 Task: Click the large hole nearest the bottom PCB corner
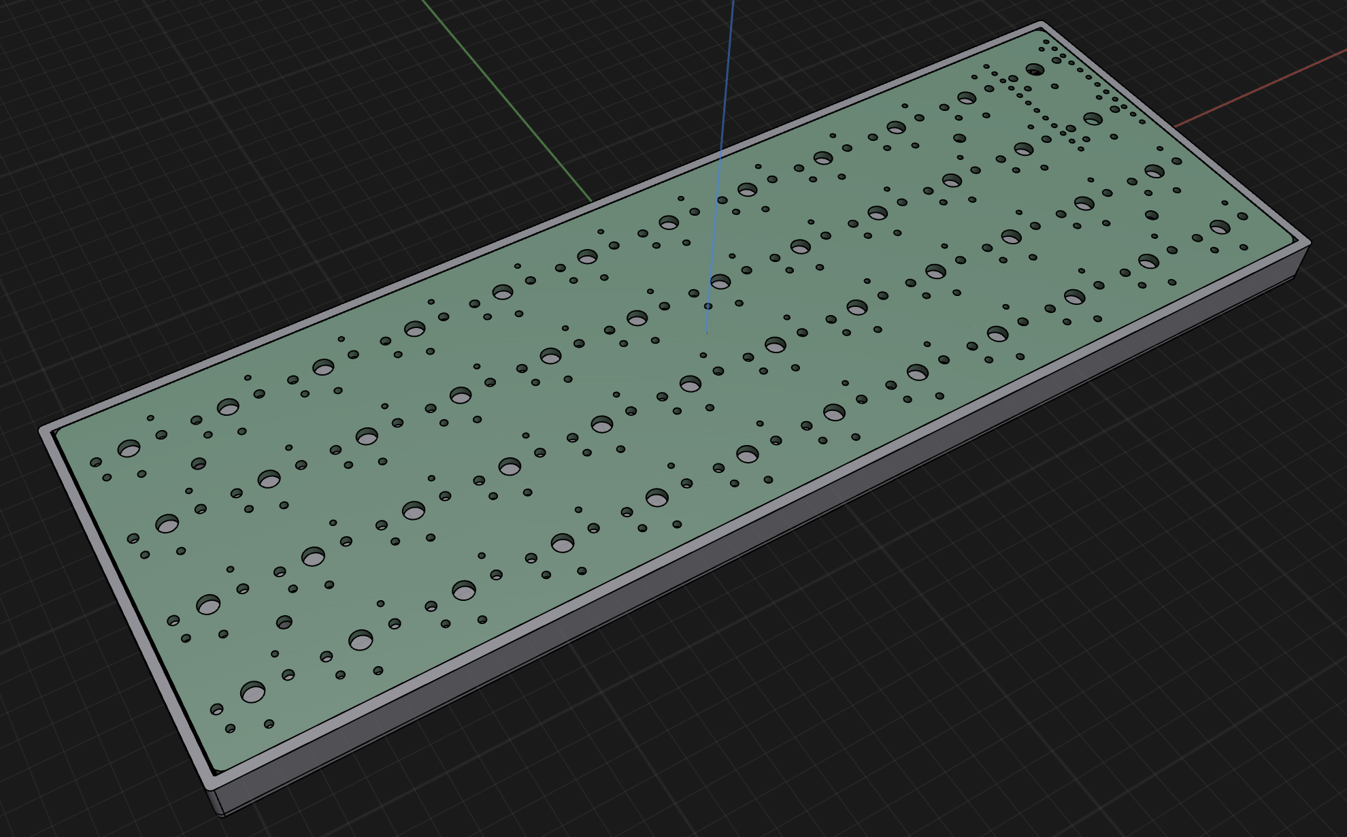pyautogui.click(x=252, y=693)
